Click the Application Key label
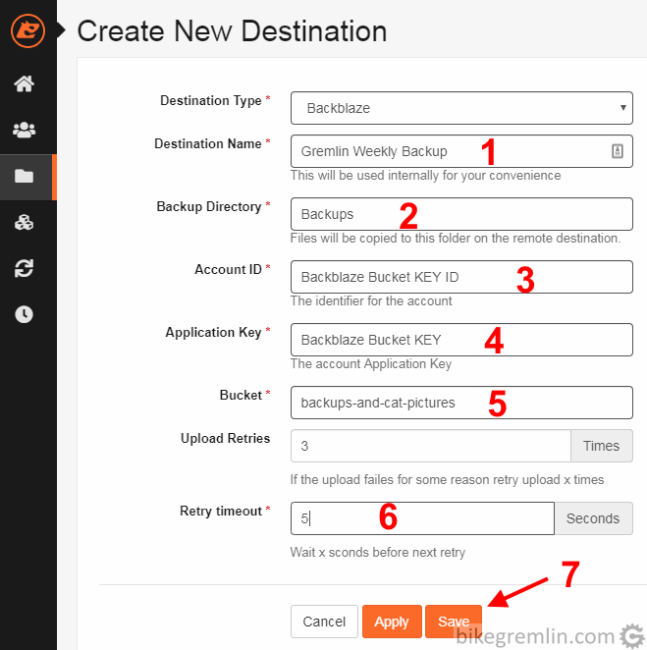 click(x=213, y=333)
